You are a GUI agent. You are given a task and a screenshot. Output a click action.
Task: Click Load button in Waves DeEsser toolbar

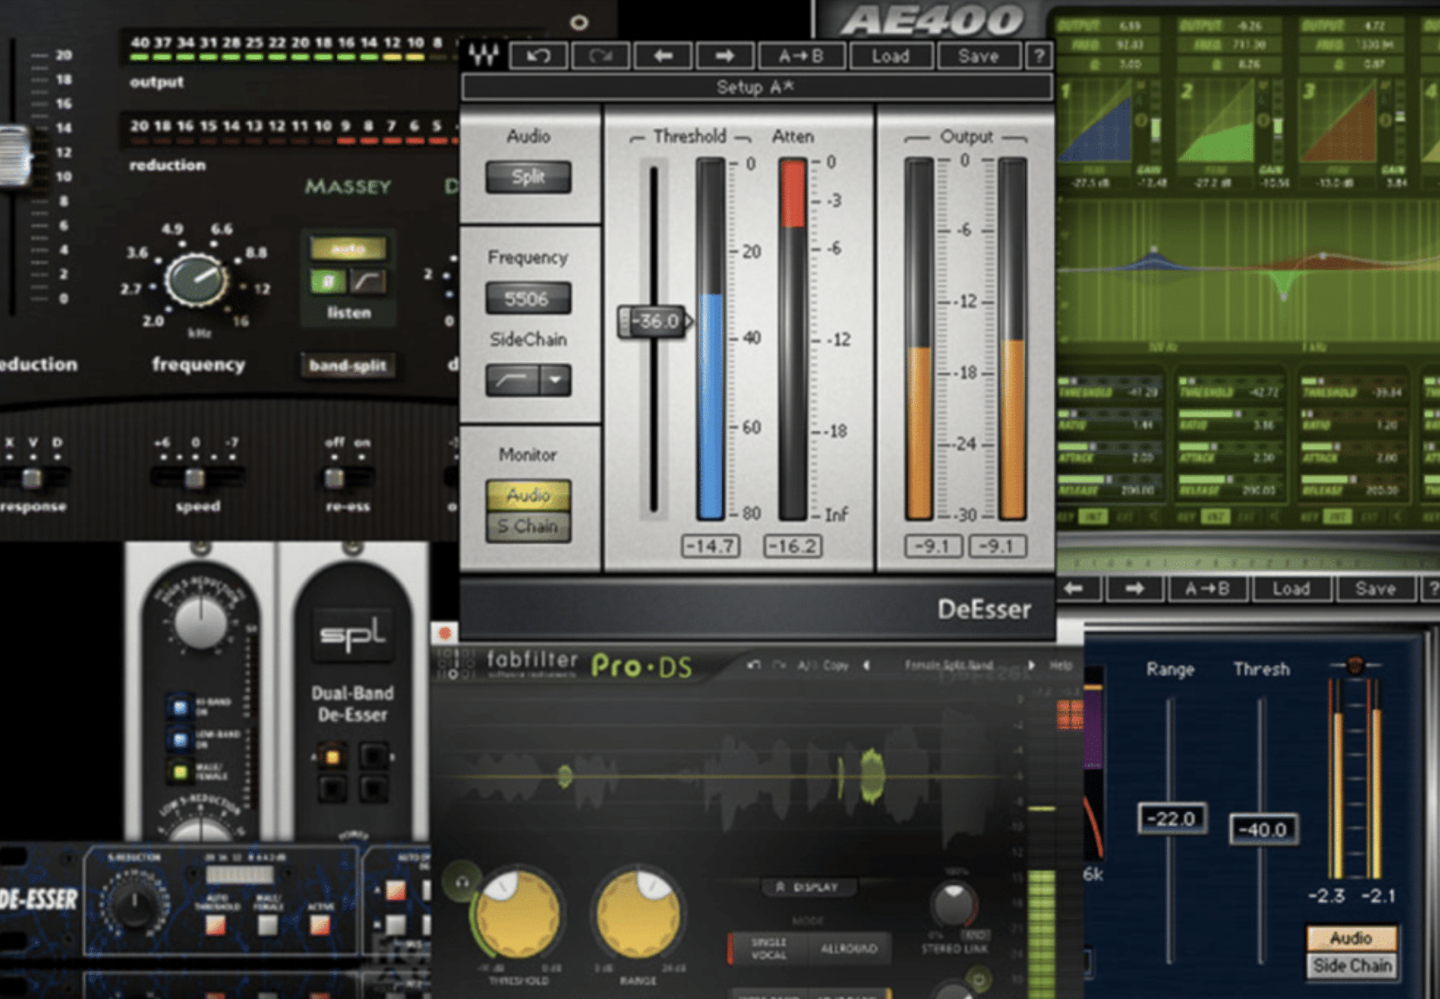tap(891, 56)
